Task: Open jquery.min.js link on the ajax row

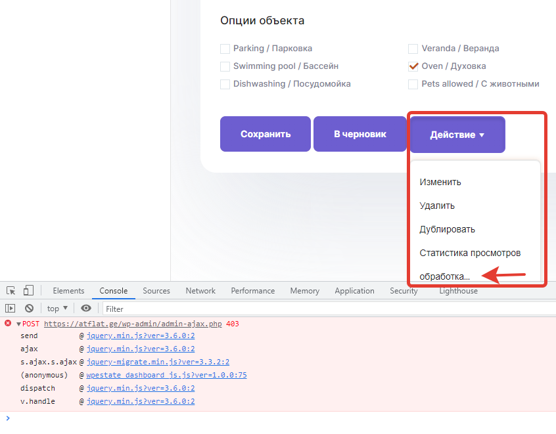Action: tap(141, 349)
